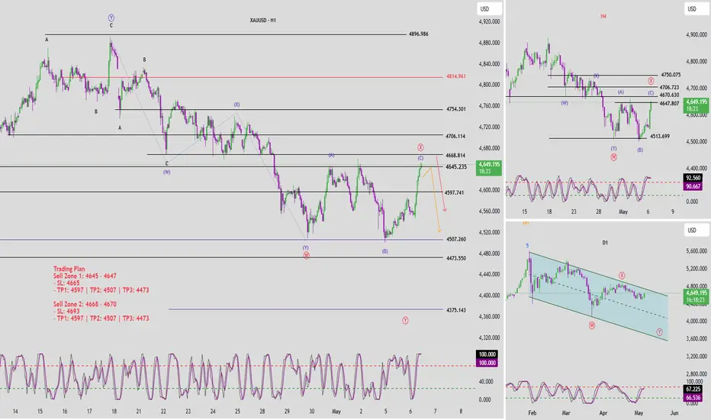Select the 4670.630 level label on H4
Image resolution: width=711 pixels, height=420 pixels.
(x=669, y=95)
